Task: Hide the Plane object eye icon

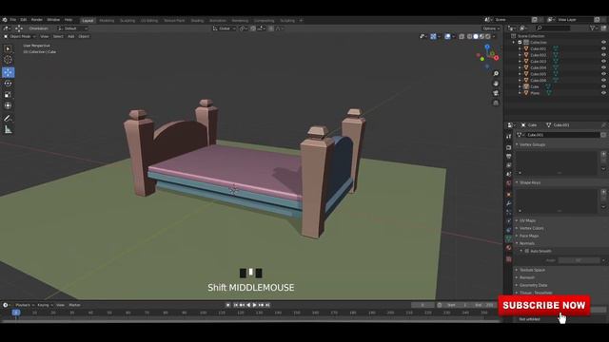Action: coord(603,93)
